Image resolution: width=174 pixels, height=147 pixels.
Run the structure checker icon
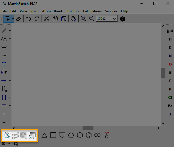pyautogui.click(x=74, y=19)
